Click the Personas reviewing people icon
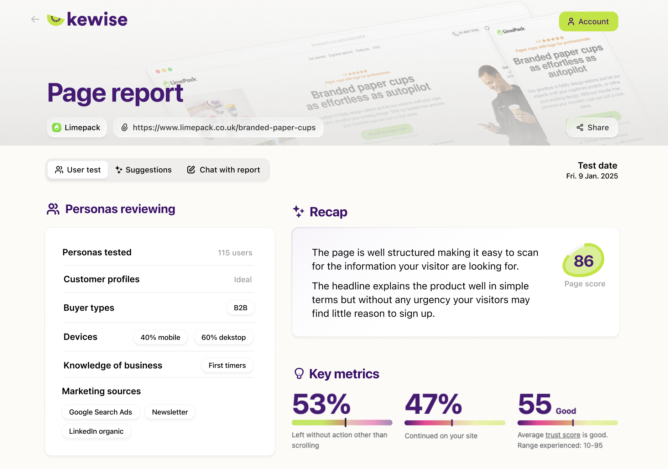 tap(53, 209)
